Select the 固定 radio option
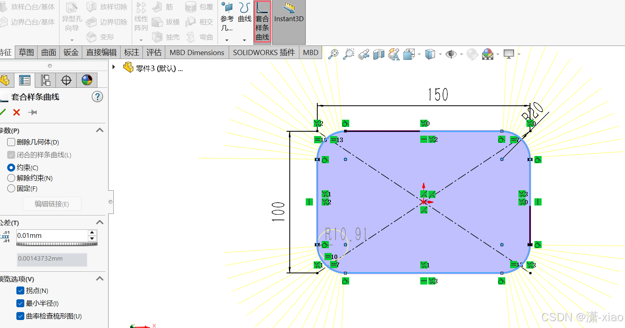 click(x=11, y=188)
